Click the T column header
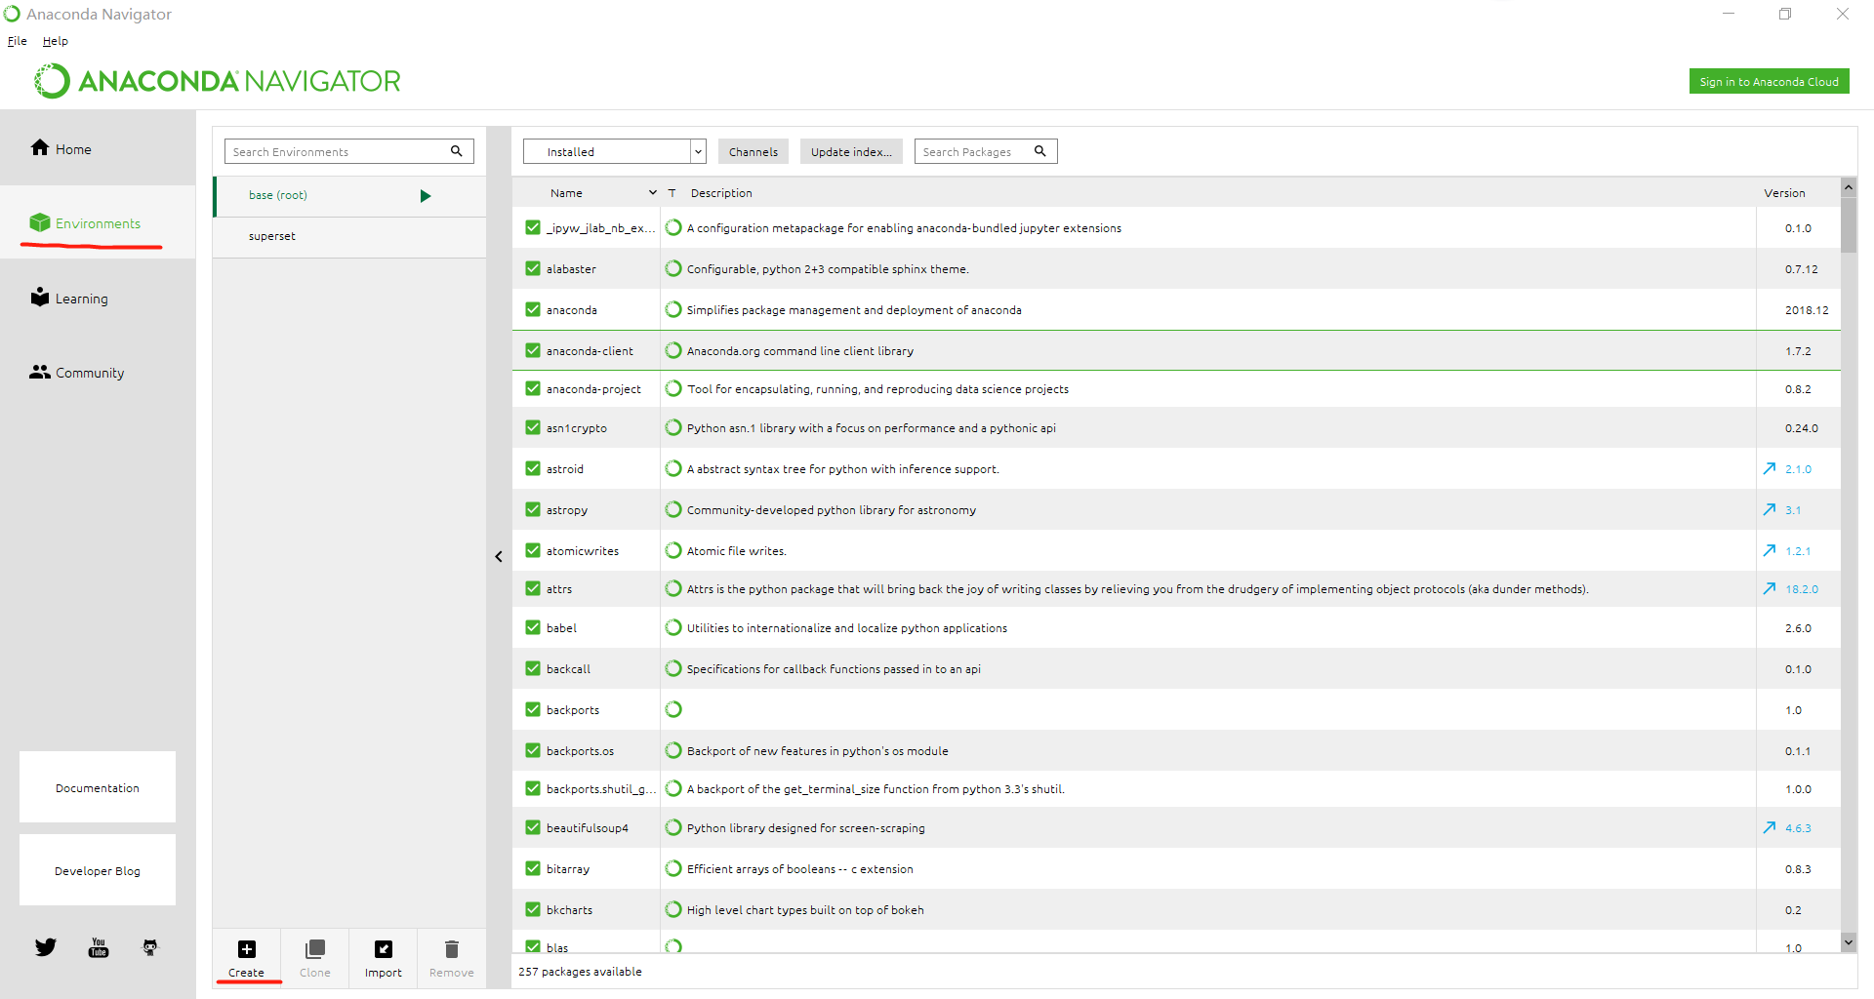Viewport: 1874px width, 999px height. click(x=672, y=193)
